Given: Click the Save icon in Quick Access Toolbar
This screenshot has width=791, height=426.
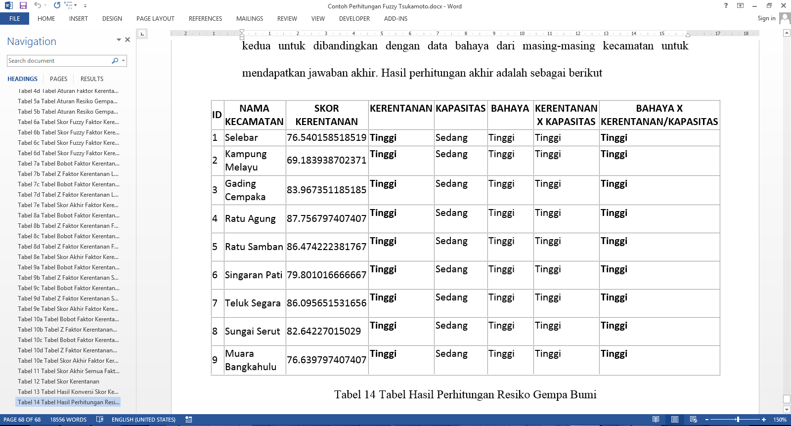Looking at the screenshot, I should point(23,5).
